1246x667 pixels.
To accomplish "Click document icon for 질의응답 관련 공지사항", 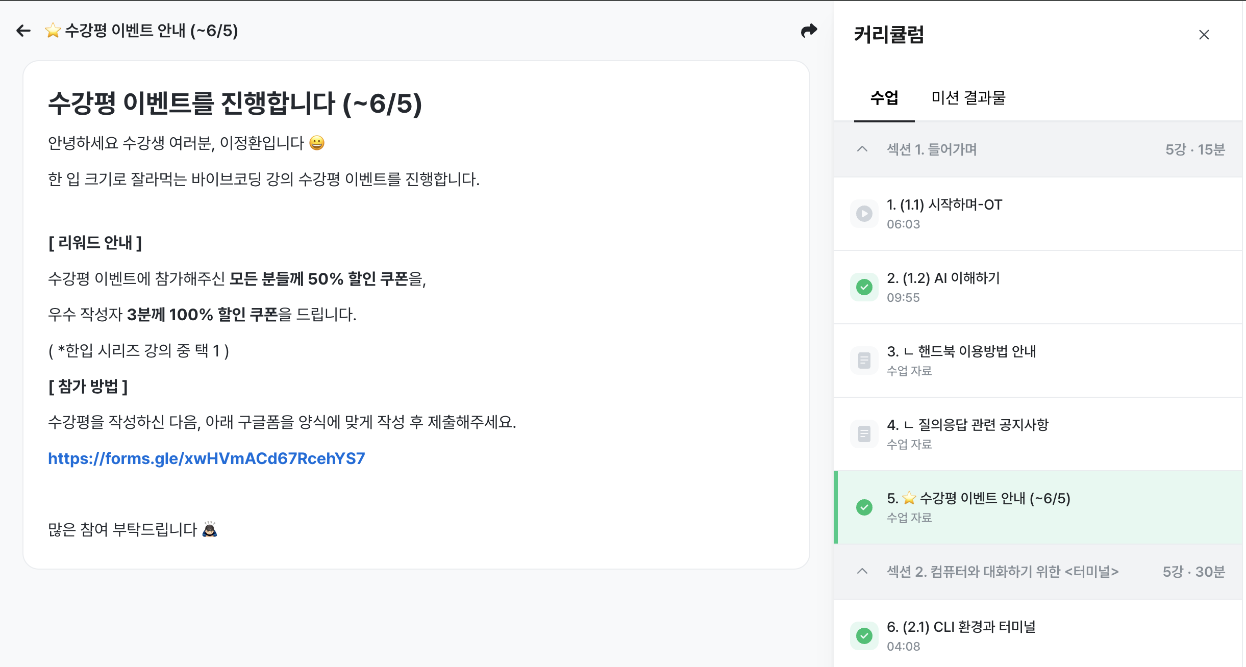I will tap(864, 434).
